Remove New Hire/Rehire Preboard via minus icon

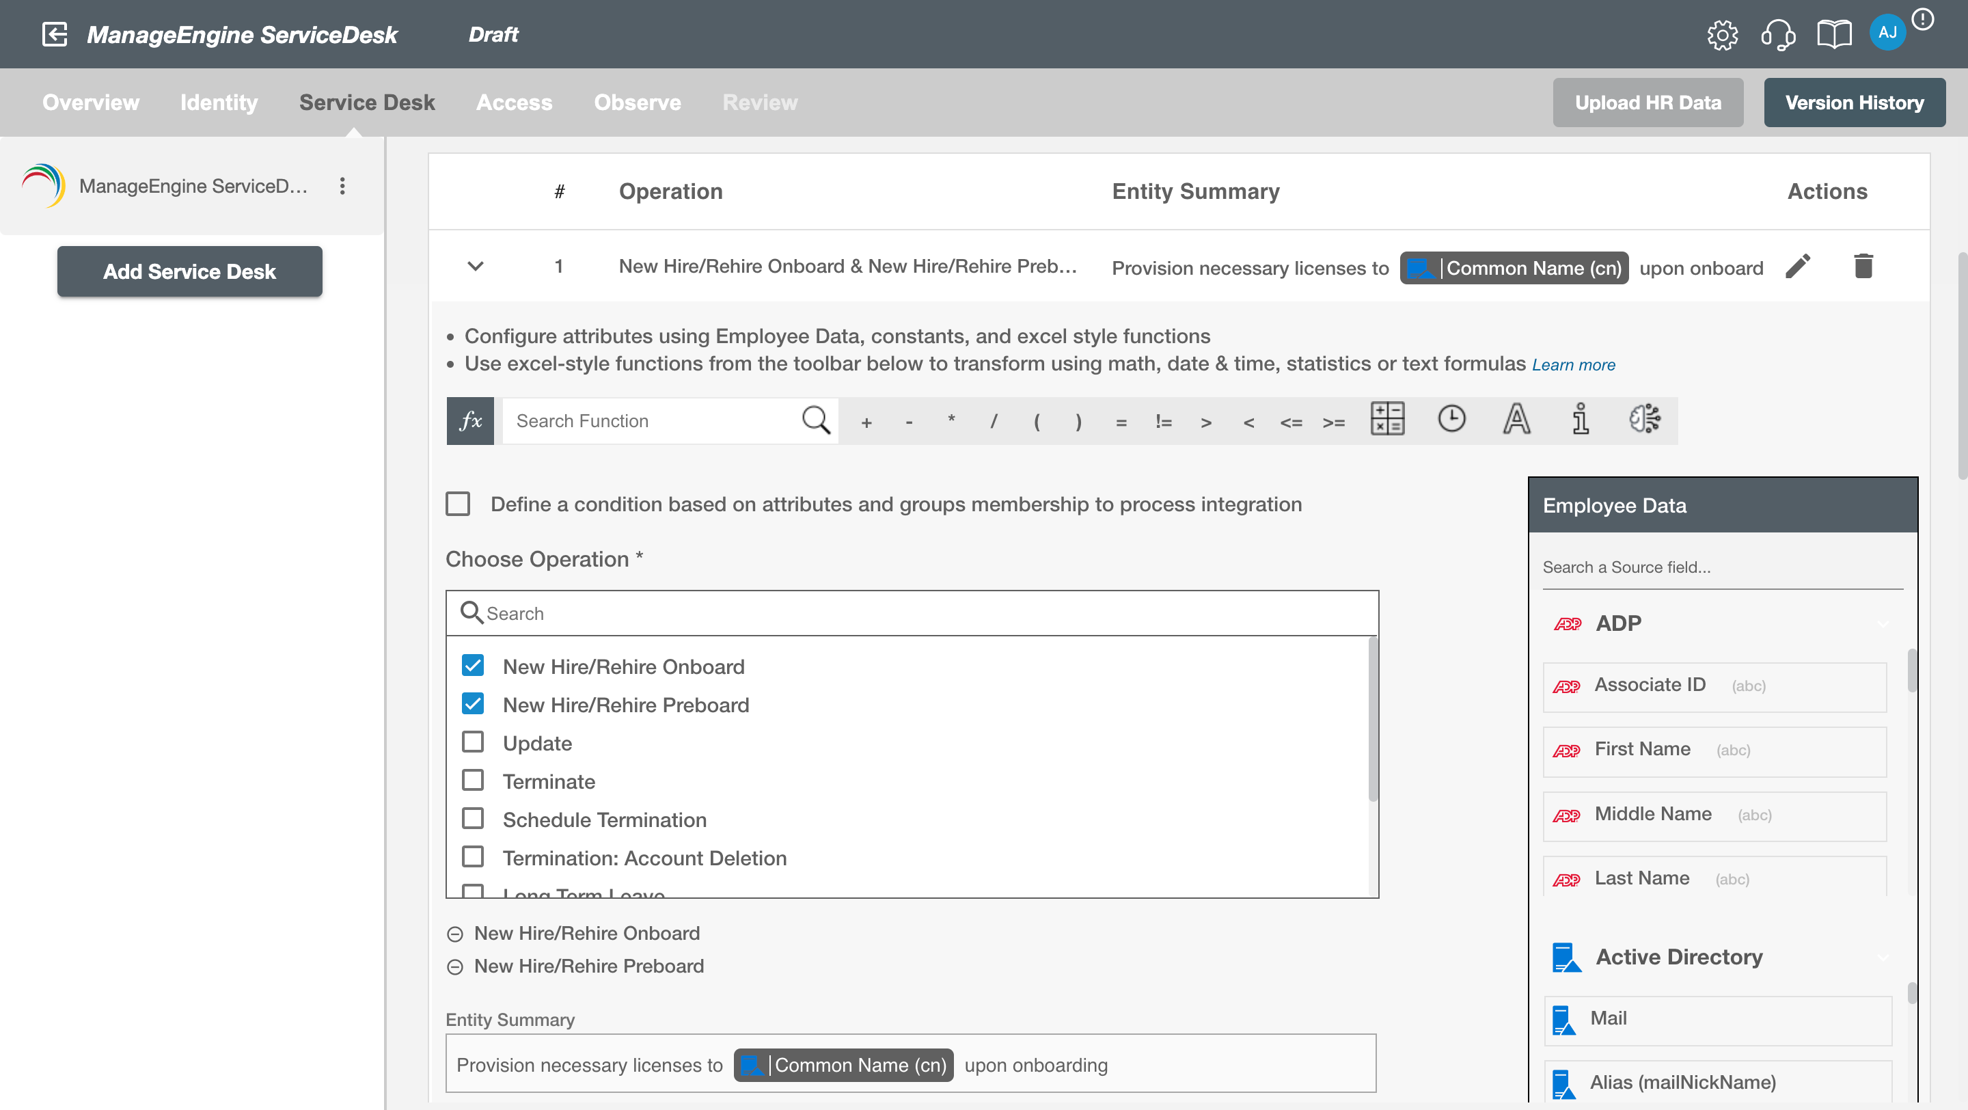pyautogui.click(x=455, y=967)
